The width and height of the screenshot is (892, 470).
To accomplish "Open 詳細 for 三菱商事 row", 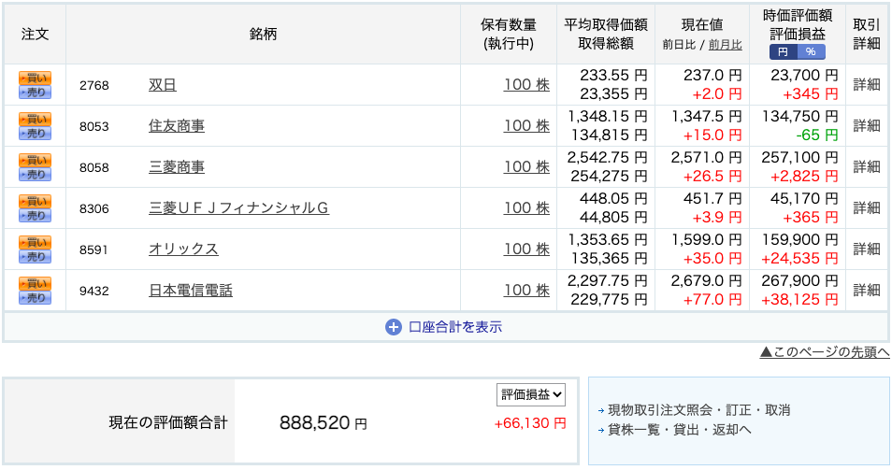I will click(x=867, y=167).
